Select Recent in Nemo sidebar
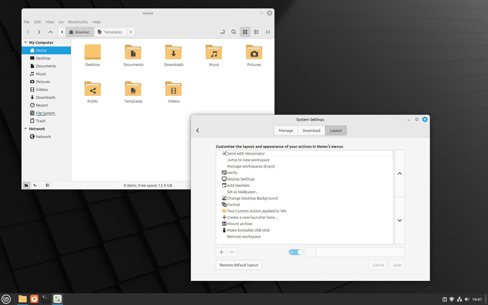The height and width of the screenshot is (305, 488). point(46,105)
